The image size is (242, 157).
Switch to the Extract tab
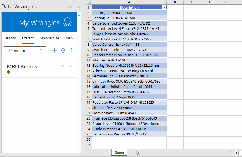coord(28,38)
